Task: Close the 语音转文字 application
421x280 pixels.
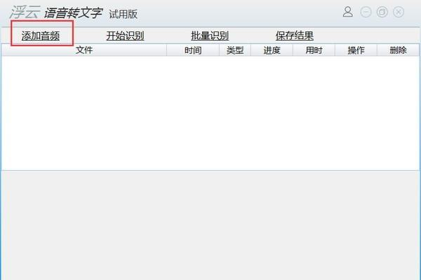Action: pos(399,12)
